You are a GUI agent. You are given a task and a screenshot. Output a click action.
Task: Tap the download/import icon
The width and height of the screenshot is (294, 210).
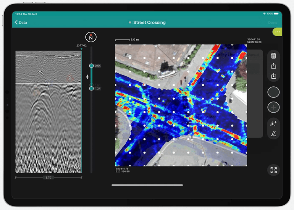tap(273, 76)
